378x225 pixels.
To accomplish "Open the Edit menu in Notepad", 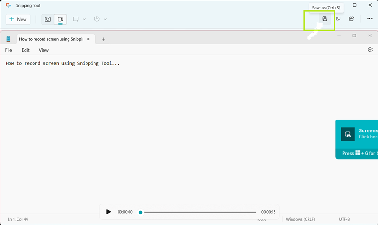I will coord(26,50).
